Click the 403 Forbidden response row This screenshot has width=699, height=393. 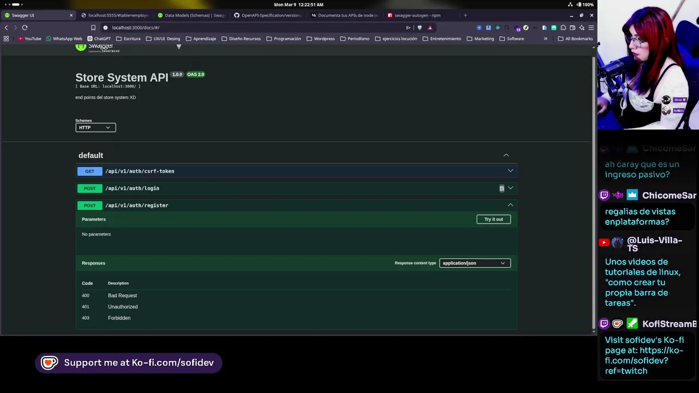pos(295,318)
